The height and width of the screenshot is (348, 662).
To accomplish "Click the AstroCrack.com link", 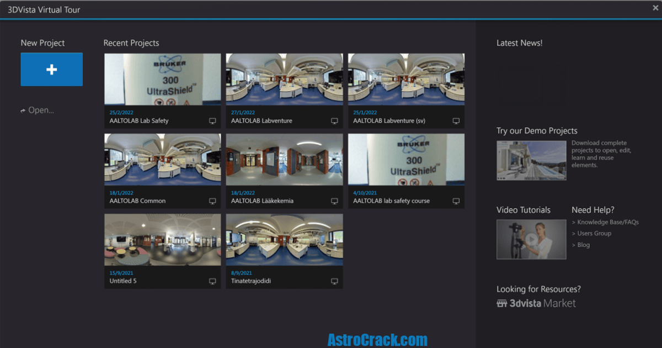I will (x=377, y=339).
